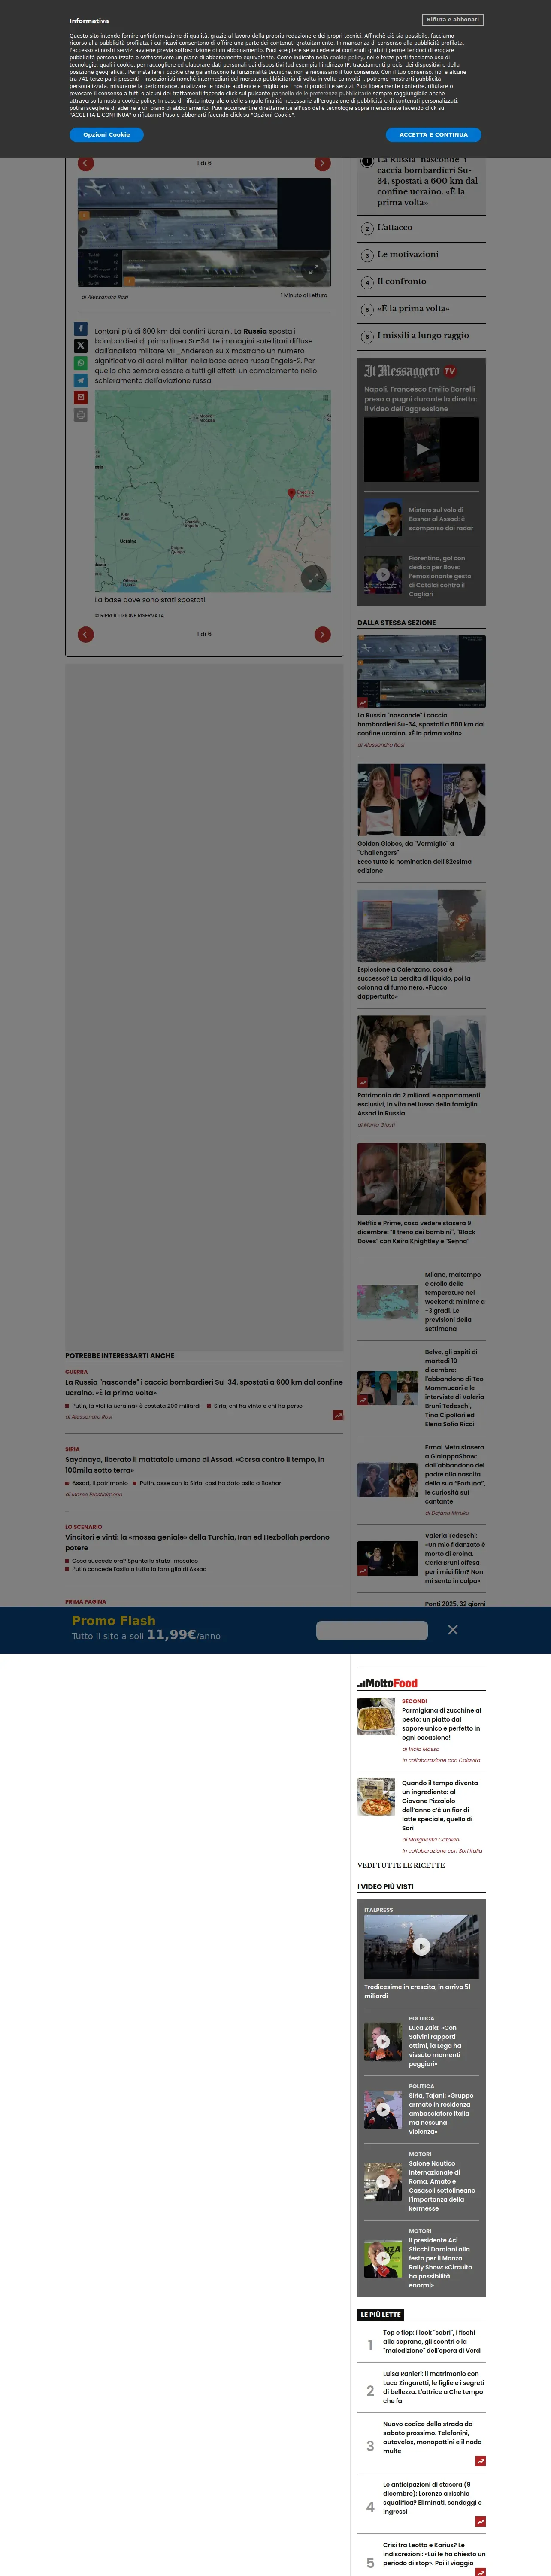Follow the Engels-2 link in article text
The height and width of the screenshot is (2576, 551).
286,361
